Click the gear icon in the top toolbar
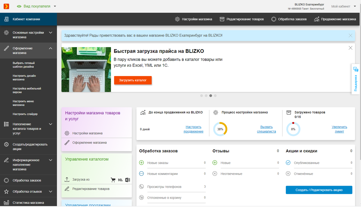This screenshot has height=207, width=361. click(177, 19)
